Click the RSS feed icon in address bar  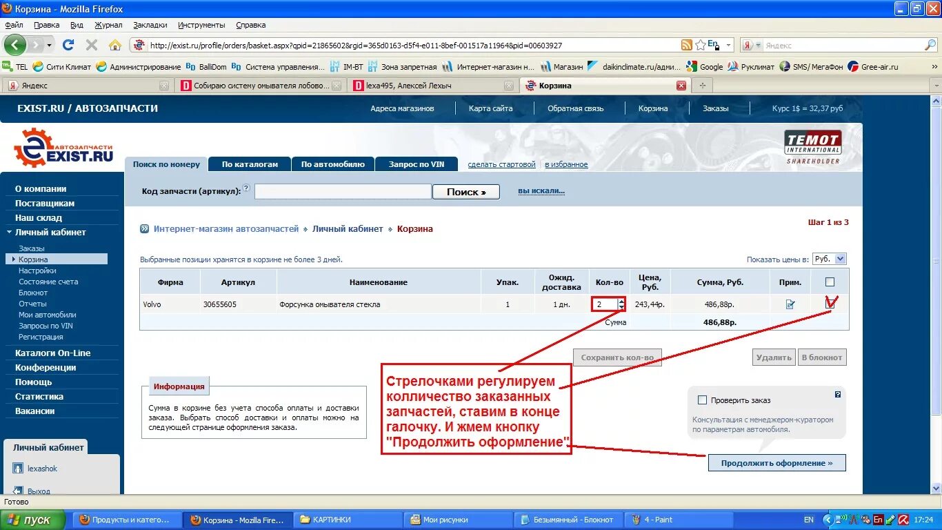(686, 46)
